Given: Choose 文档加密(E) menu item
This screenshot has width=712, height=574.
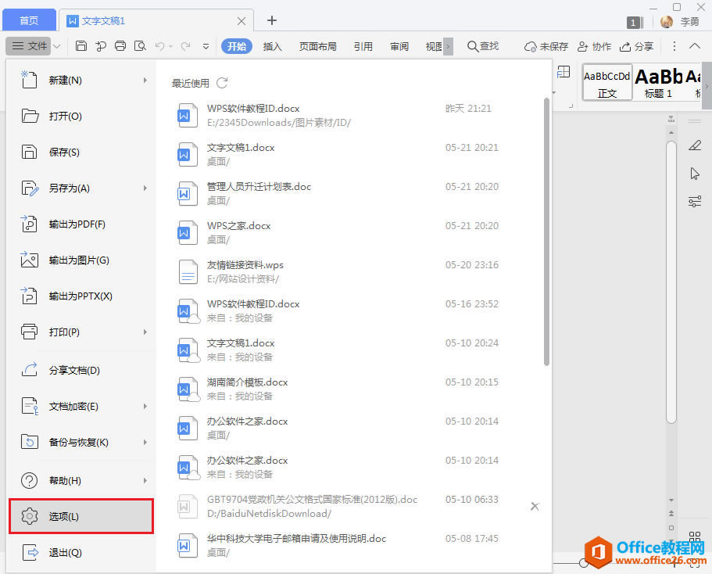Looking at the screenshot, I should pos(81,407).
